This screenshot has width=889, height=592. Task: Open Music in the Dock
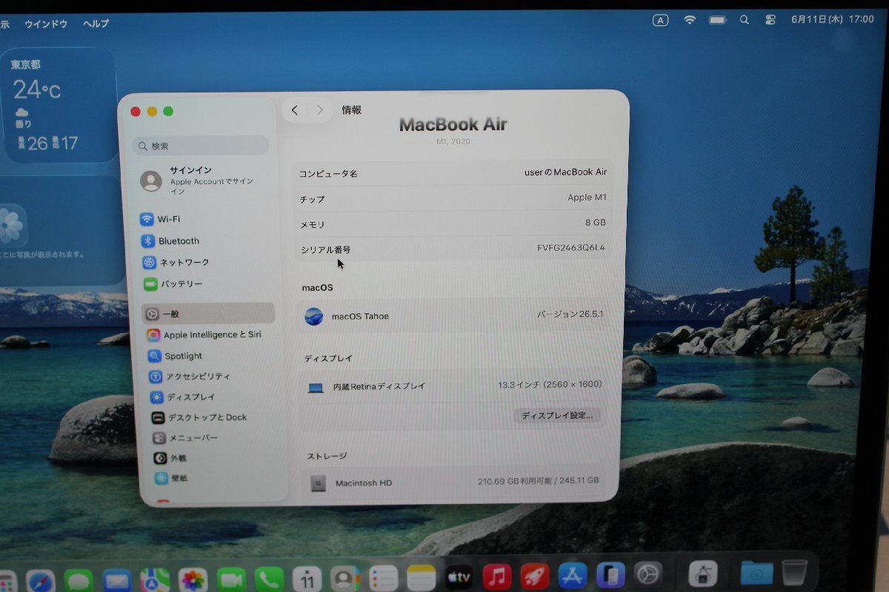tap(497, 576)
